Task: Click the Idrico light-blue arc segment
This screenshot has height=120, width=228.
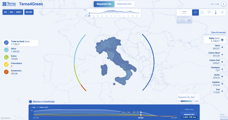Action: coord(77,48)
